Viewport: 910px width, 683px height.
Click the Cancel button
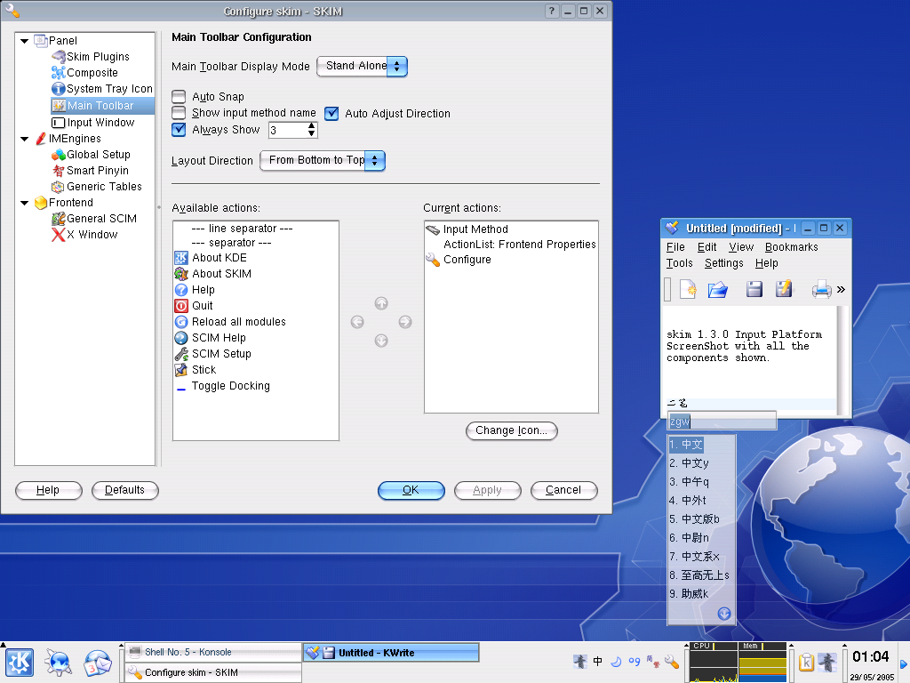tap(563, 490)
